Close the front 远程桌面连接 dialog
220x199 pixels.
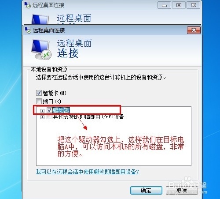tap(194, 30)
